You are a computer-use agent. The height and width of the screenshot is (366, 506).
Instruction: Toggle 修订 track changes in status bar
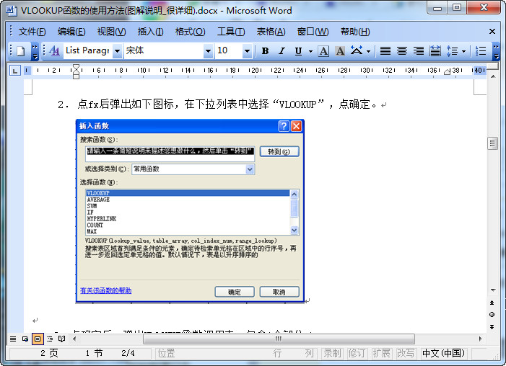click(x=357, y=353)
